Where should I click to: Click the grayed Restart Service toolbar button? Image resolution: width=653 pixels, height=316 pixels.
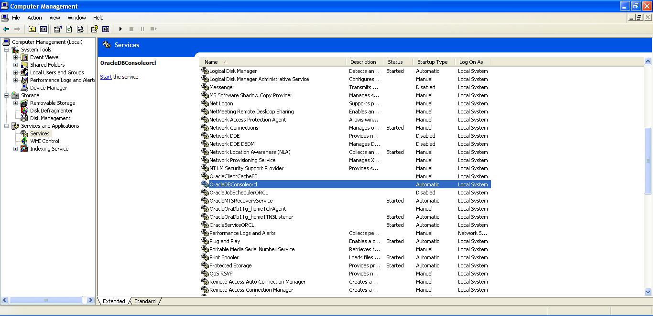pyautogui.click(x=153, y=29)
